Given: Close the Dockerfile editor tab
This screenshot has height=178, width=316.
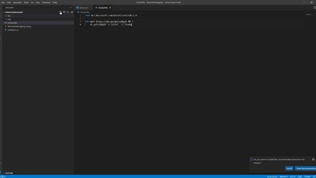Looking at the screenshot, I should click(110, 8).
